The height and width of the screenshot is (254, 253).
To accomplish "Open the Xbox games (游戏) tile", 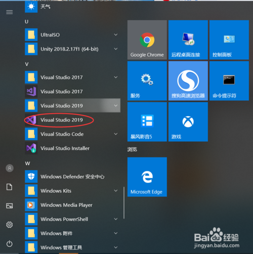I will point(188,122).
